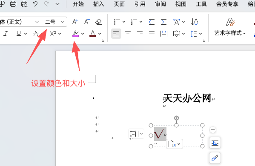
Task: Select center text alignment
Action: click(x=128, y=34)
